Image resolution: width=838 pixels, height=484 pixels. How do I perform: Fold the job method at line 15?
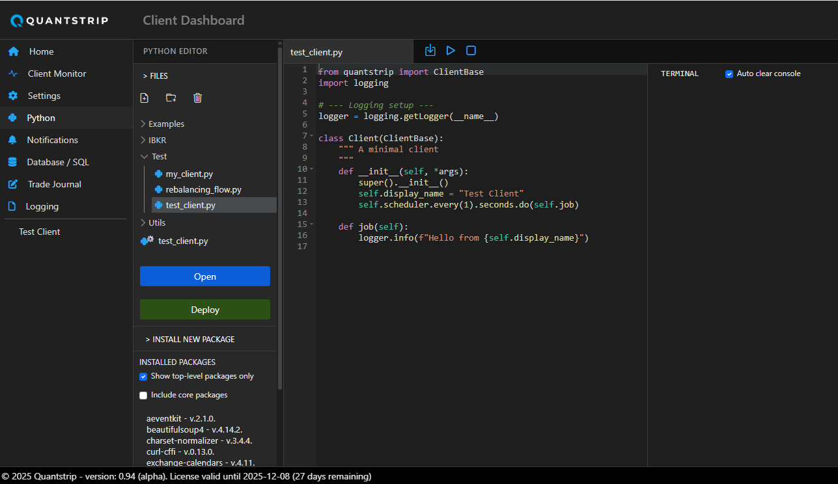coord(311,224)
